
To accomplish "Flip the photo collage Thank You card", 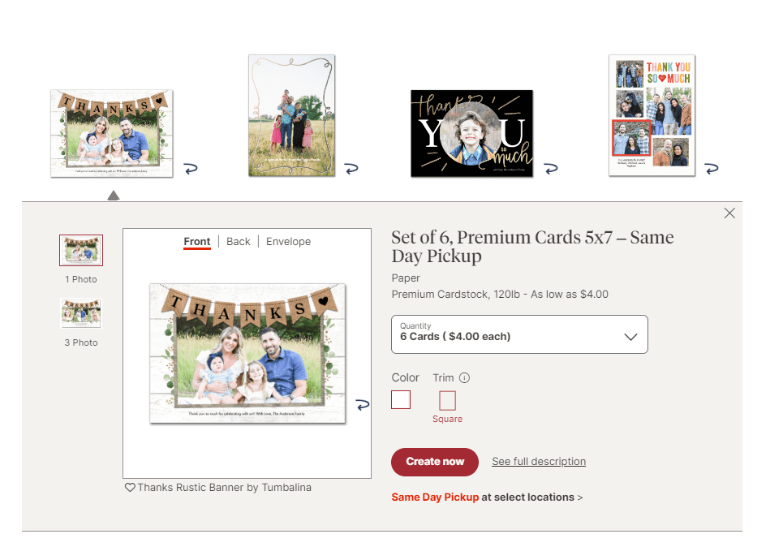I will click(x=711, y=169).
